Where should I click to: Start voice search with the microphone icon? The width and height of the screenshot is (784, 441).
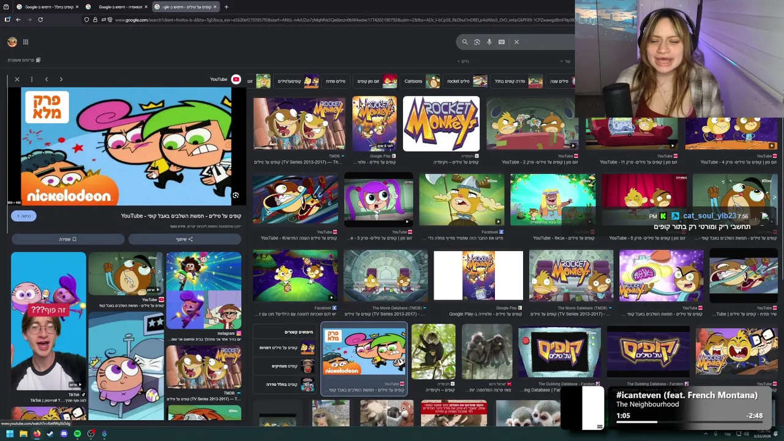pos(489,42)
